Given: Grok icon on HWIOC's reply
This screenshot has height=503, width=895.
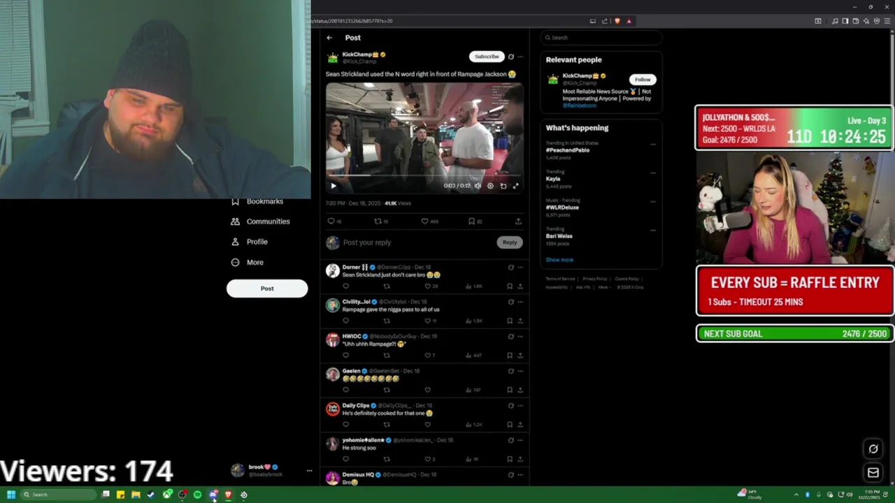Looking at the screenshot, I should pyautogui.click(x=510, y=337).
